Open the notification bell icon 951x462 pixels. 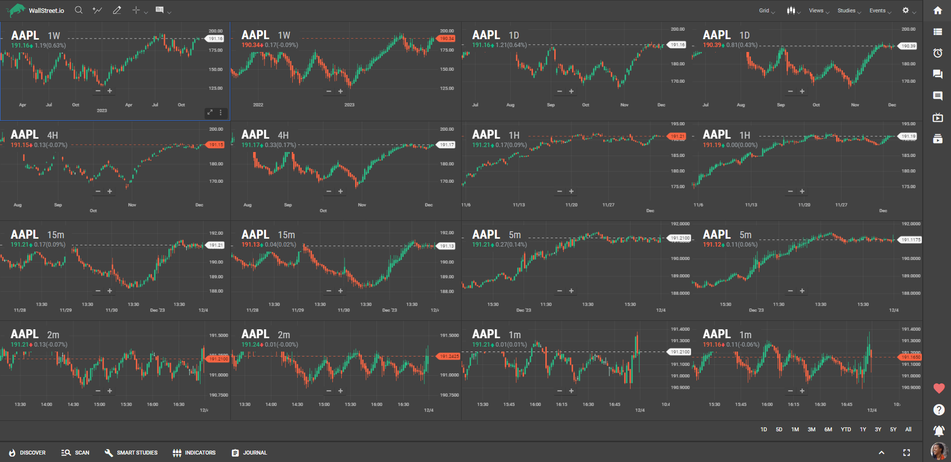pyautogui.click(x=939, y=430)
